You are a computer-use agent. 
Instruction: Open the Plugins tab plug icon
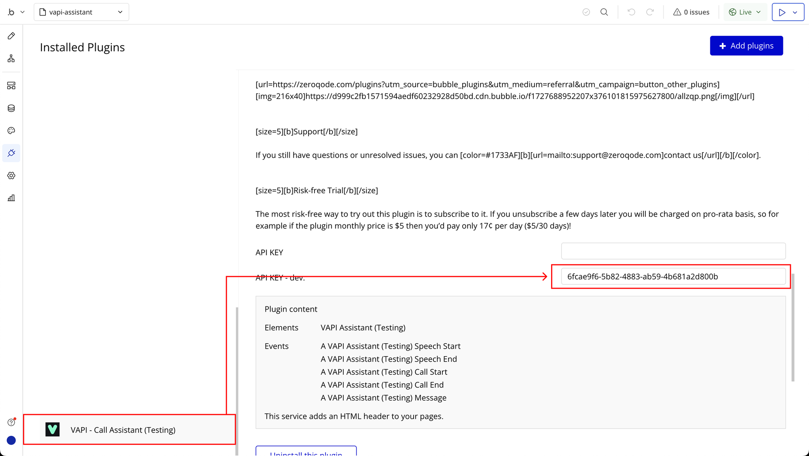click(x=11, y=153)
